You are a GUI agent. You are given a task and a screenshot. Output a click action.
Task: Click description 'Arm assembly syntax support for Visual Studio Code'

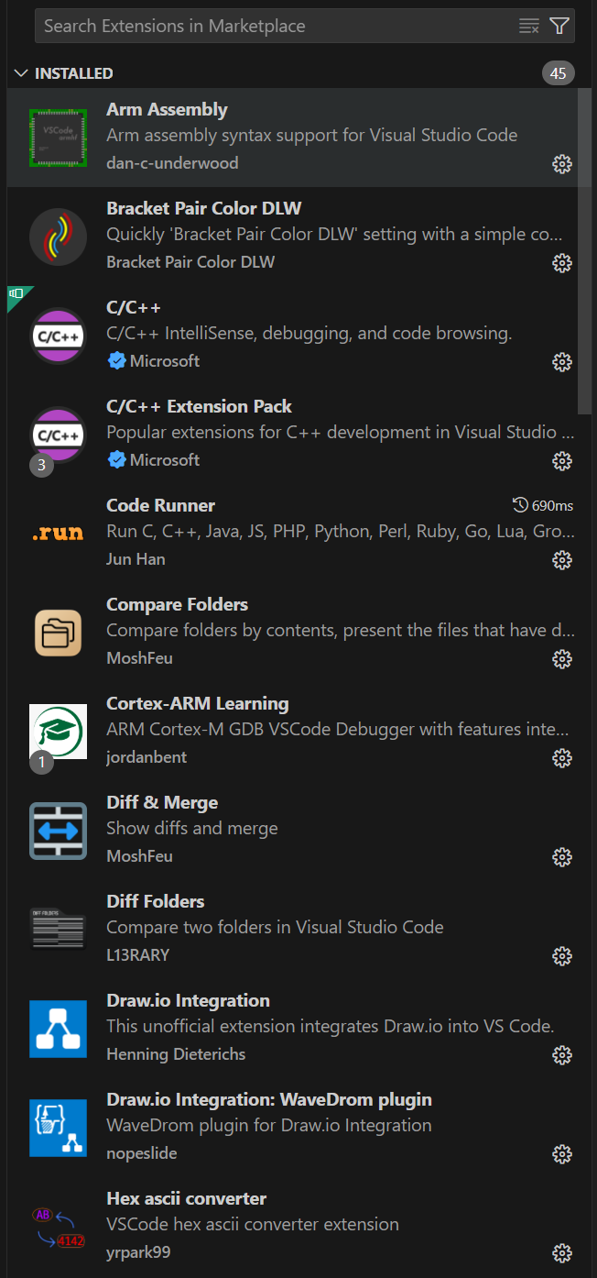[x=311, y=135]
